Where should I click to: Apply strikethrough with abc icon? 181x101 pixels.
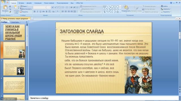point(44,12)
